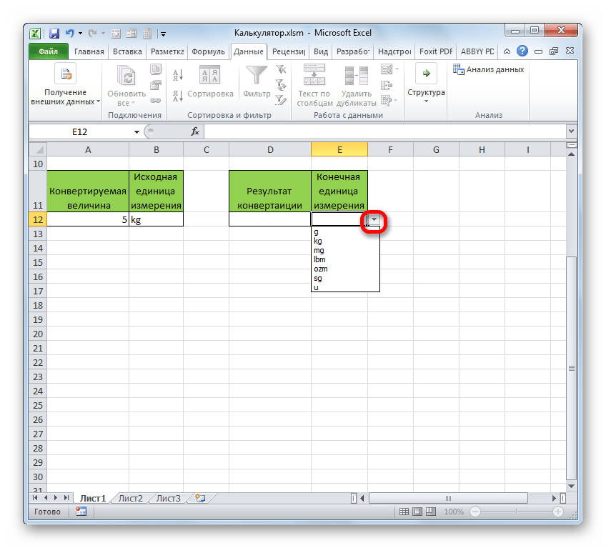Select cell B12 containing kg
The image size is (606, 548).
click(156, 219)
